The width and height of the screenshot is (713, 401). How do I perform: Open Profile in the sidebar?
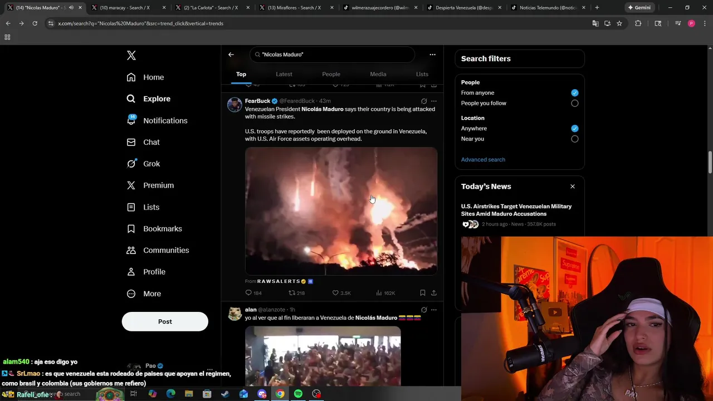(146, 272)
